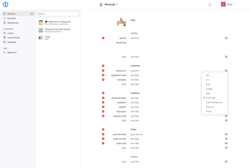Choose Text field type
This screenshot has height=168, width=250.
(214, 75)
